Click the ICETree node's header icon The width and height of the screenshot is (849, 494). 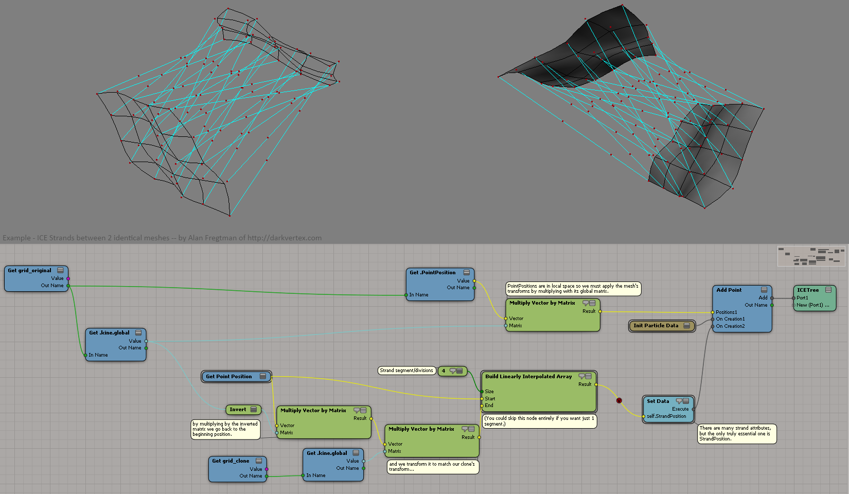click(828, 290)
